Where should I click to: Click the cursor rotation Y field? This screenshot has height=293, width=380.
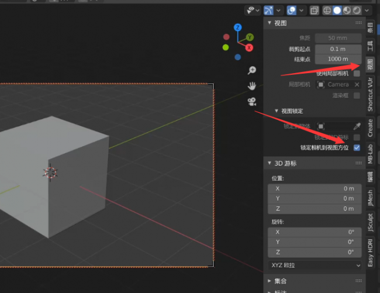[315, 242]
